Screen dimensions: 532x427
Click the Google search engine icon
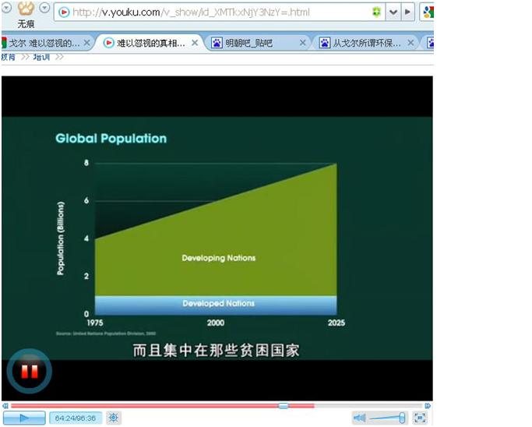click(x=428, y=12)
